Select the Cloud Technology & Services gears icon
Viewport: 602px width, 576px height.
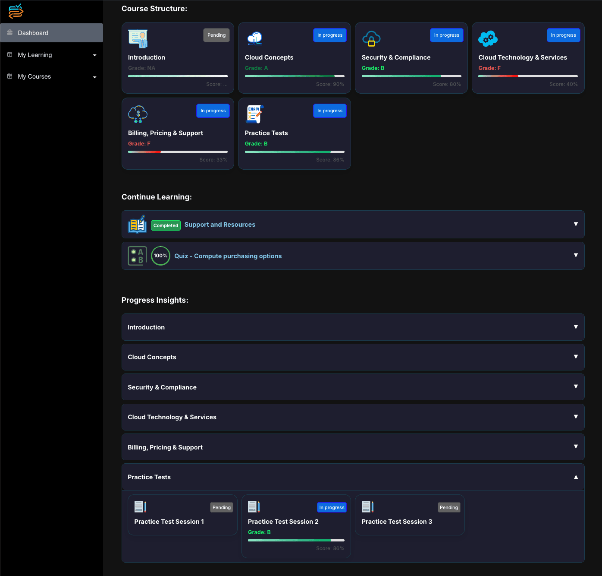click(x=488, y=39)
